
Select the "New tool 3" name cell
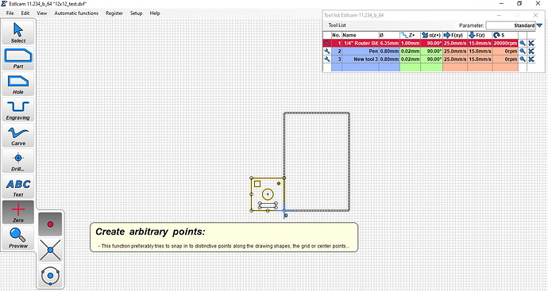[x=360, y=59]
